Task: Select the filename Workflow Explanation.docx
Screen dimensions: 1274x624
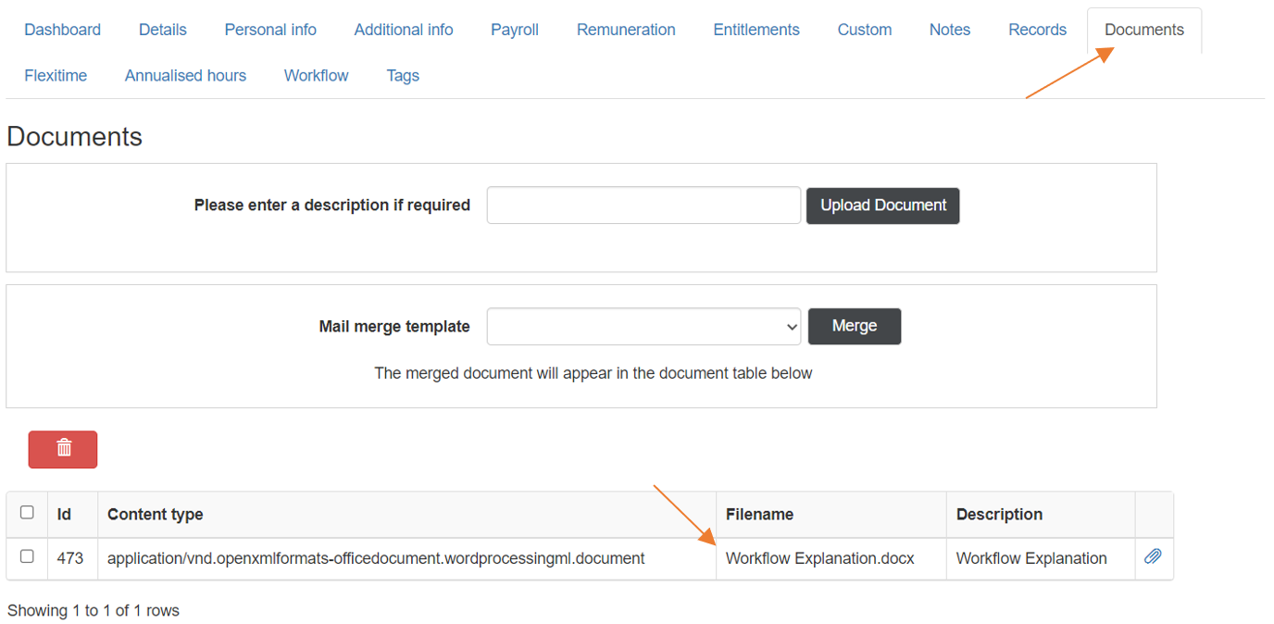Action: 820,558
